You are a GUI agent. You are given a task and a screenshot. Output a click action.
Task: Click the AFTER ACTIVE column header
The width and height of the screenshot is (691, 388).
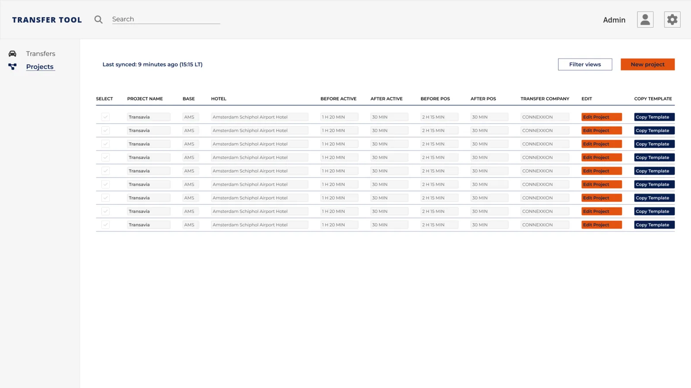(387, 99)
